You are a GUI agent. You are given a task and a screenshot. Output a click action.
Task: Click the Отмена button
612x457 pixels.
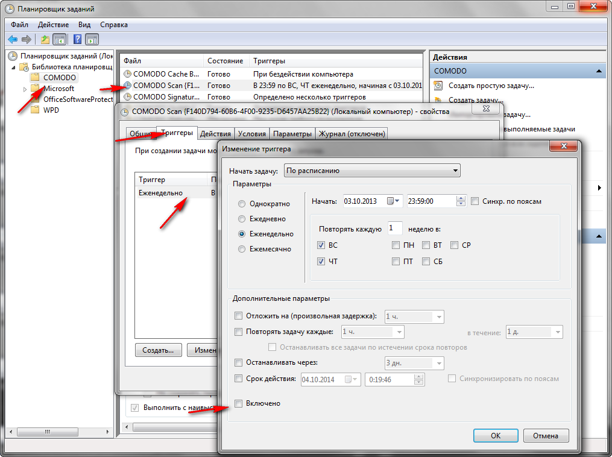pos(546,435)
